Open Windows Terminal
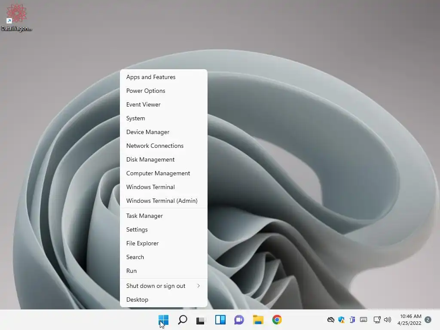 tap(164, 187)
